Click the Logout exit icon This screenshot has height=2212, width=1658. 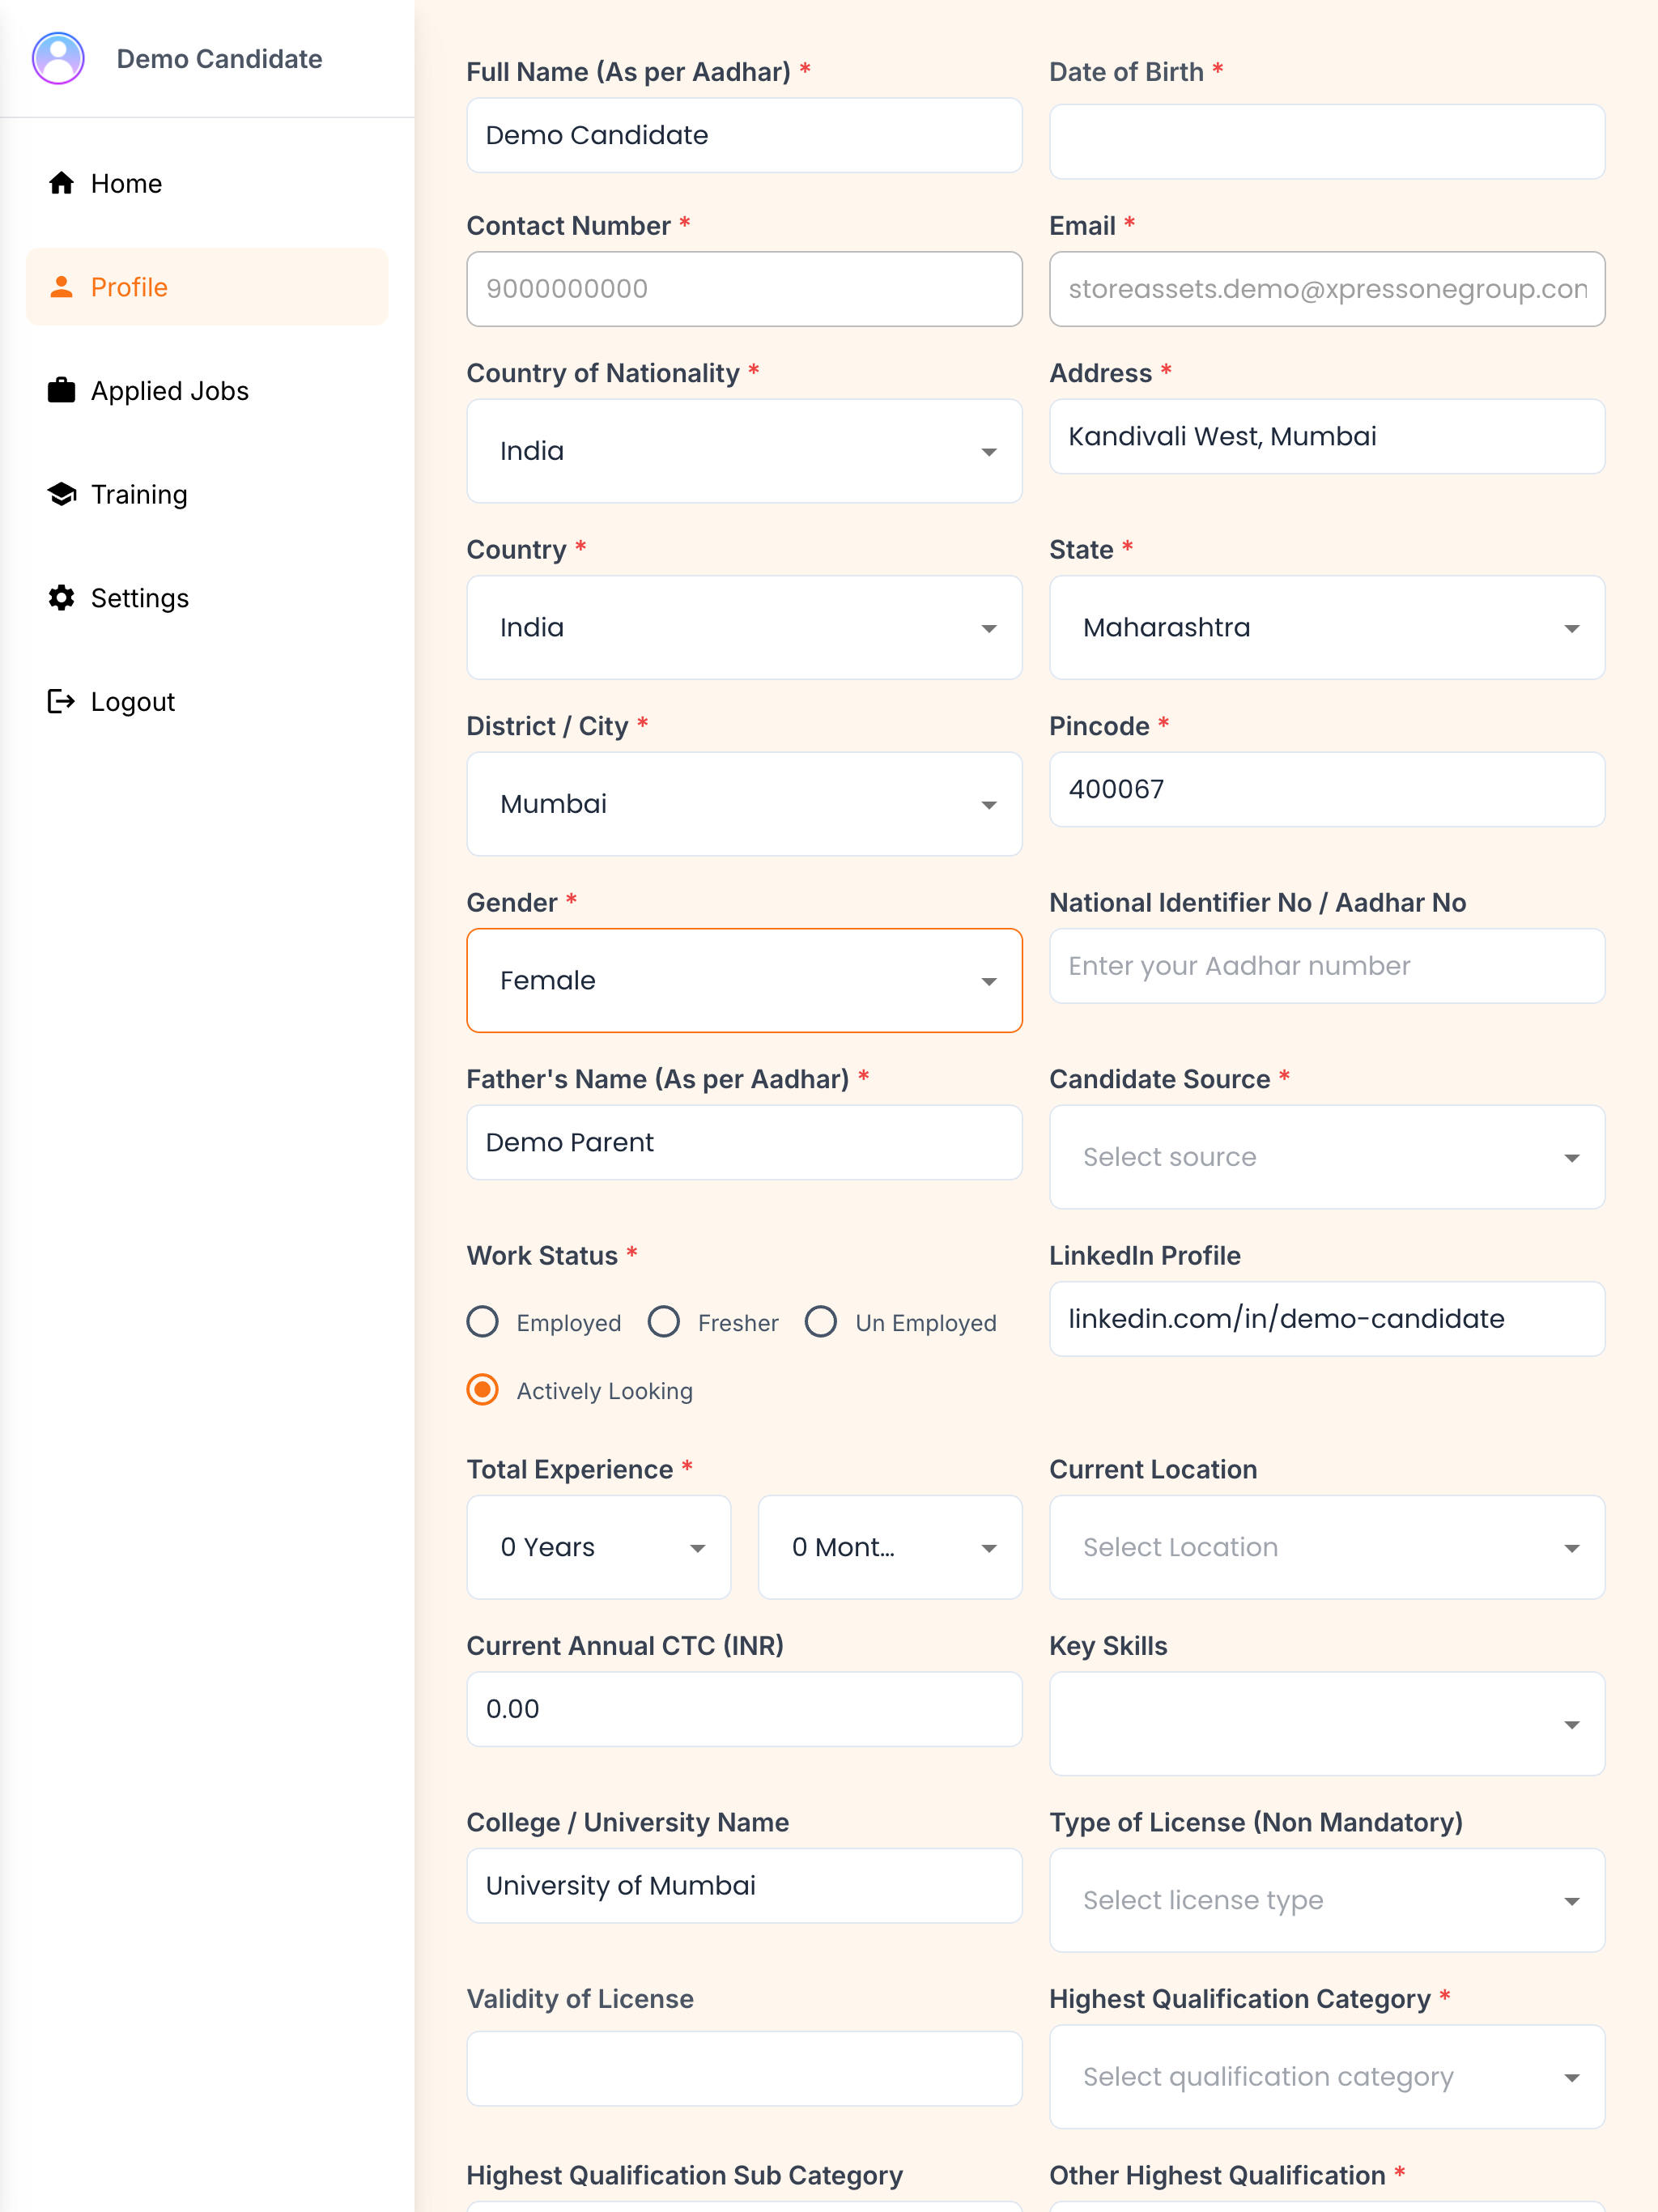[x=62, y=701]
